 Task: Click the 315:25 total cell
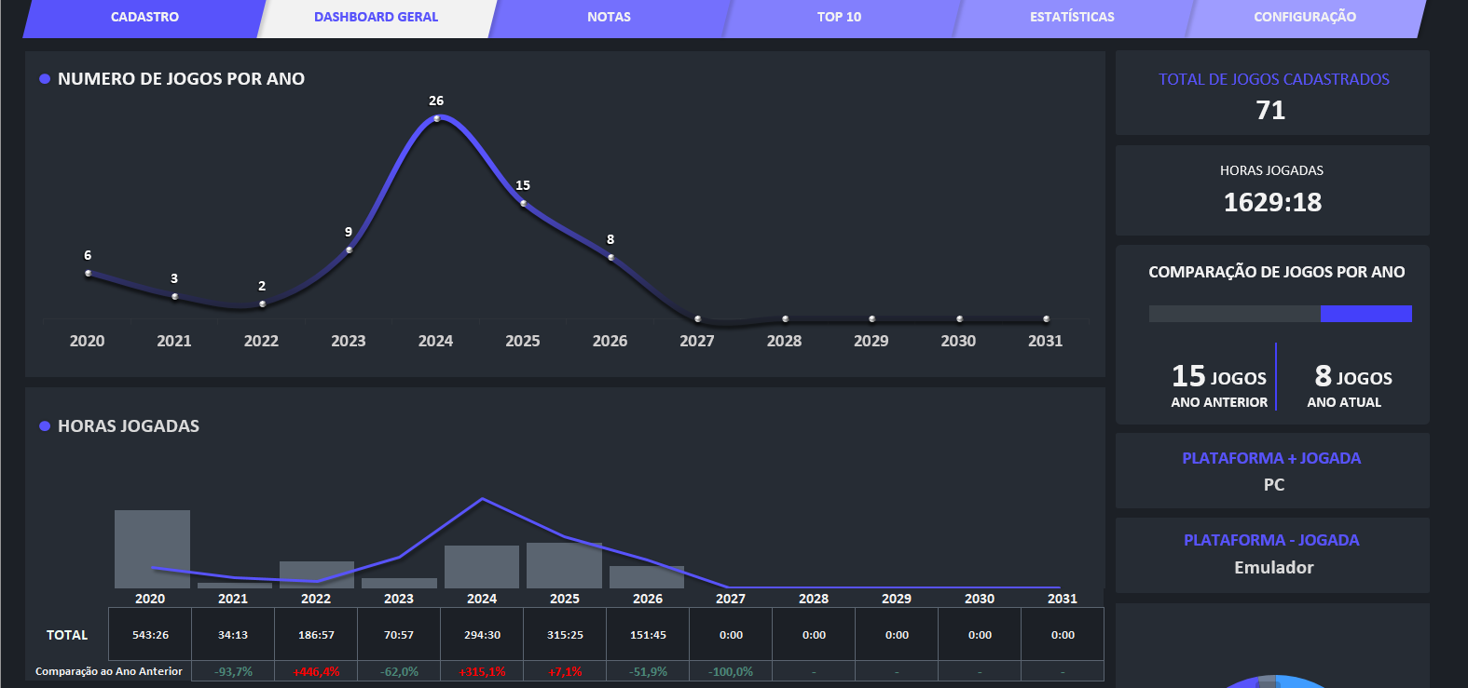point(565,635)
